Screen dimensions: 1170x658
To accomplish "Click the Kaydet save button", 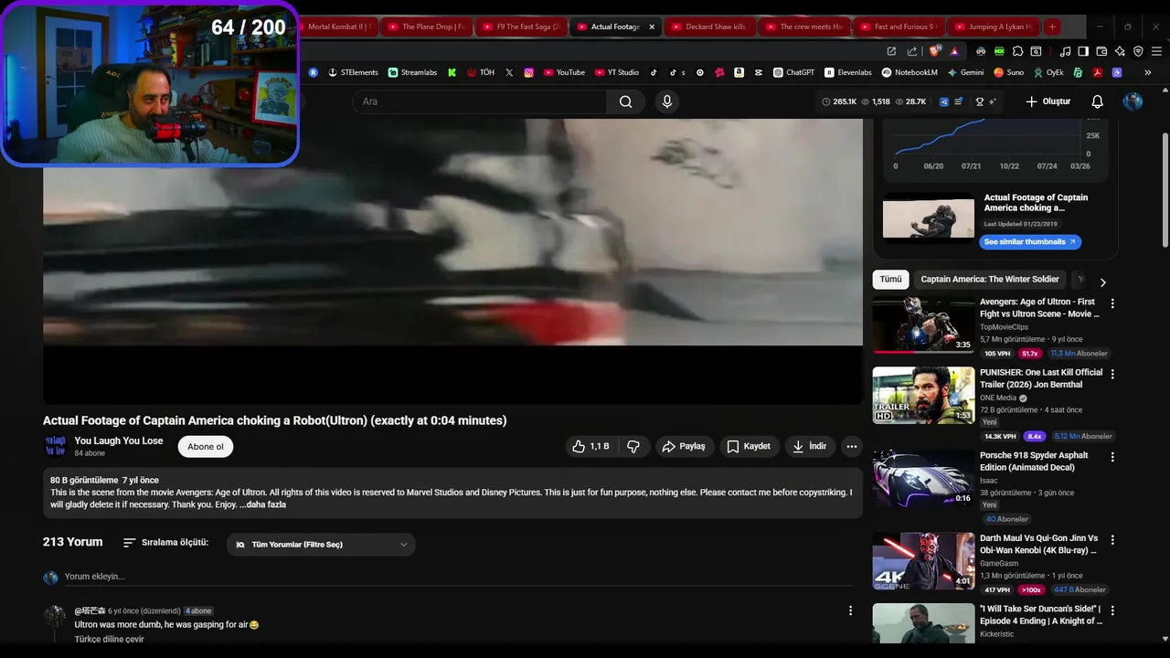I will coord(749,446).
